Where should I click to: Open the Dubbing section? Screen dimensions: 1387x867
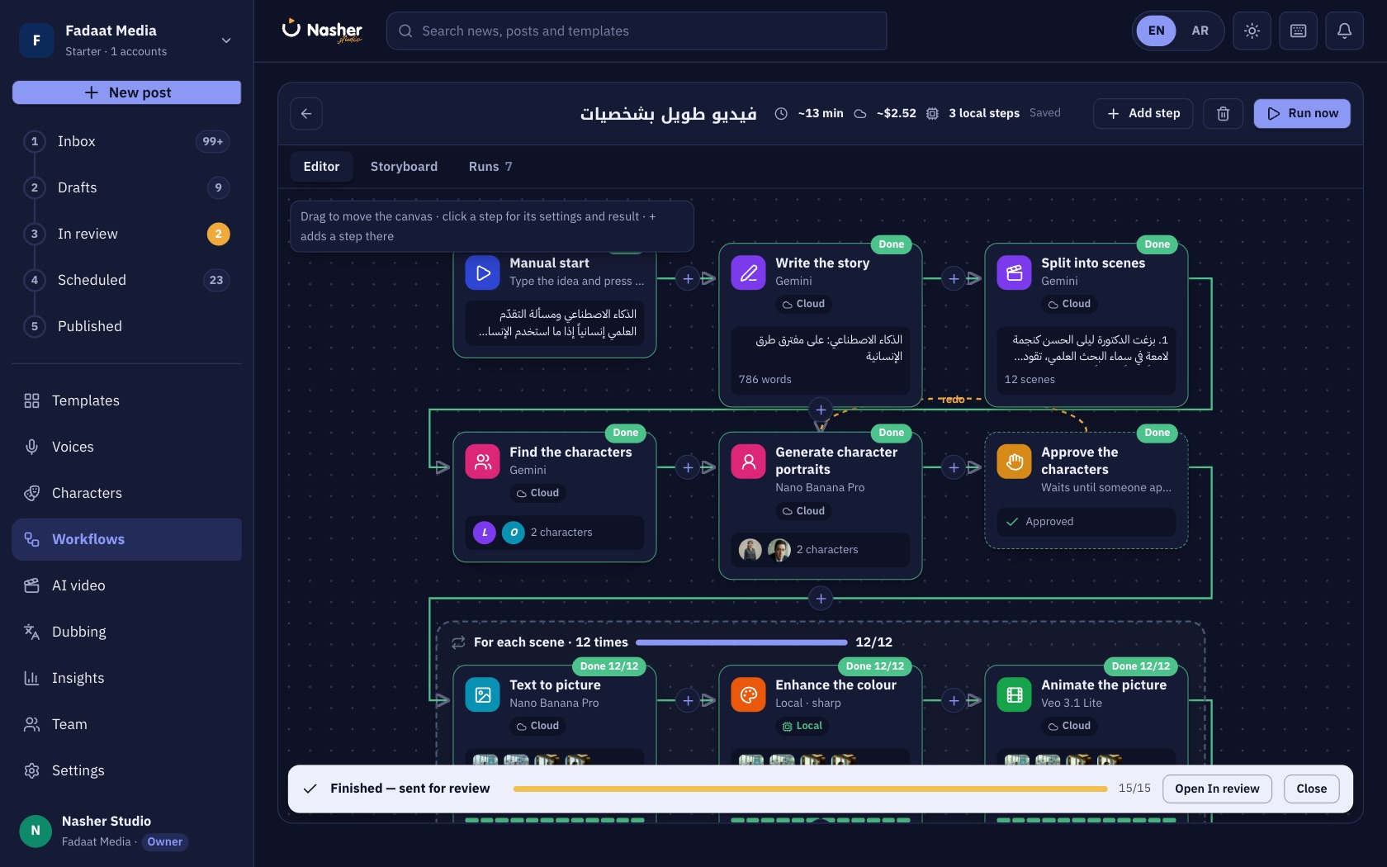[x=126, y=632]
